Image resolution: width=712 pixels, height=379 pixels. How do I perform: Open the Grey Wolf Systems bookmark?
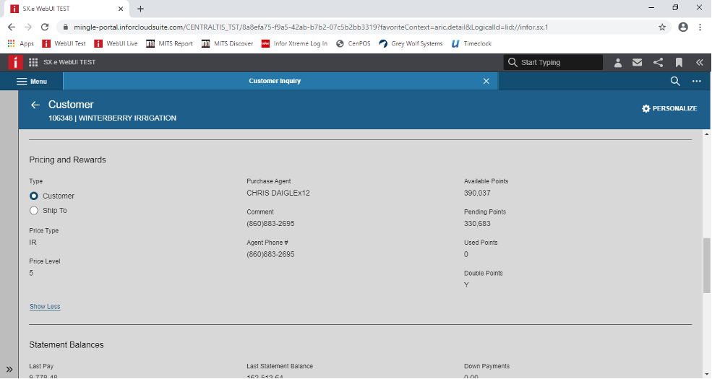411,43
